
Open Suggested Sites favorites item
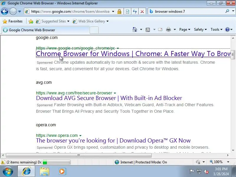(x=53, y=21)
